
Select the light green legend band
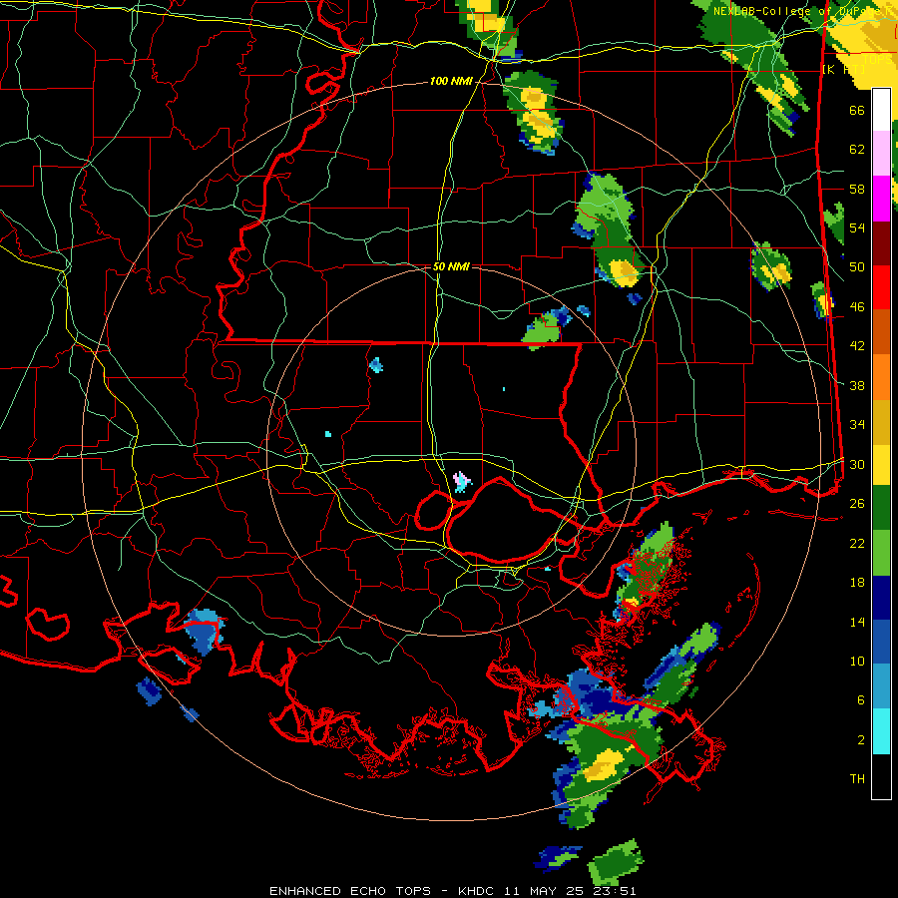click(x=881, y=553)
